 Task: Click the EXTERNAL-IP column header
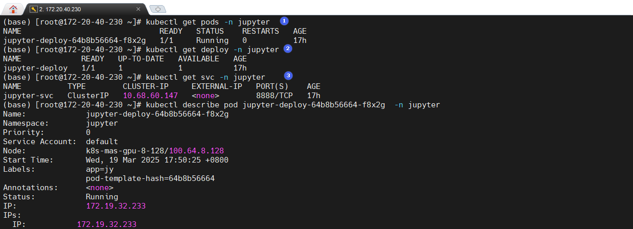click(x=217, y=86)
